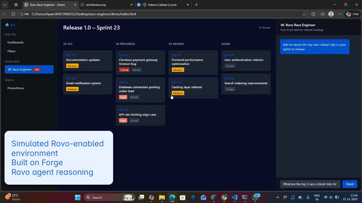Open File Explorer from taskbar

162,197
